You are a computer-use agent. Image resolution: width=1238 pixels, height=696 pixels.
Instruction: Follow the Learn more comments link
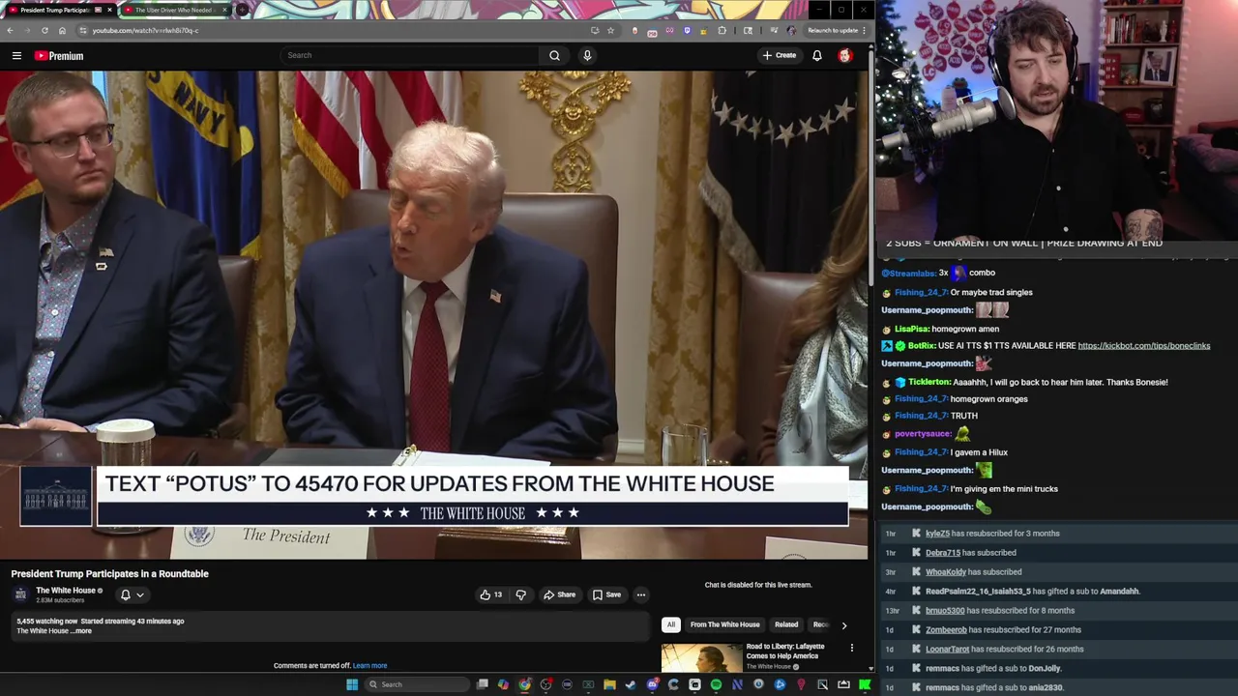coord(370,666)
